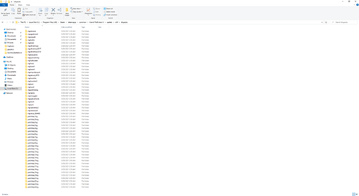Click the Desktop icon under Quick access
The width and height of the screenshot is (359, 196).
[x=6, y=32]
